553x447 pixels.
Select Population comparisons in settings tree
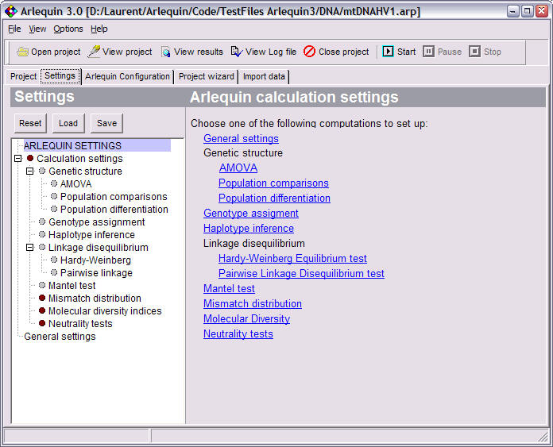114,197
